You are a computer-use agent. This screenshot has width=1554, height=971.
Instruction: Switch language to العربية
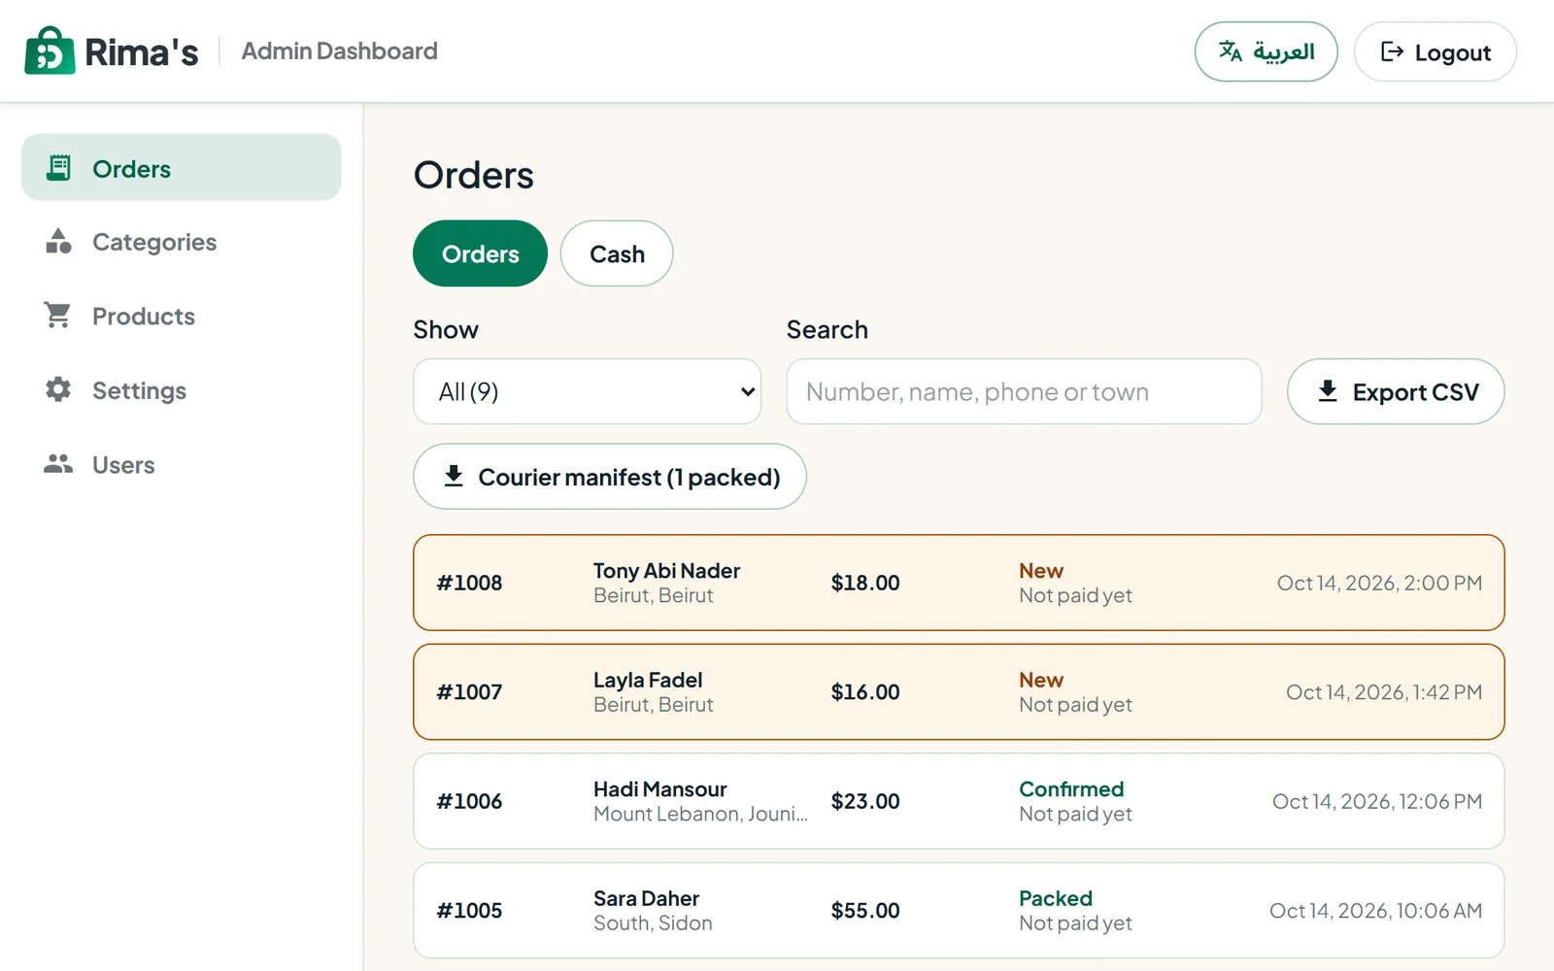(x=1266, y=51)
